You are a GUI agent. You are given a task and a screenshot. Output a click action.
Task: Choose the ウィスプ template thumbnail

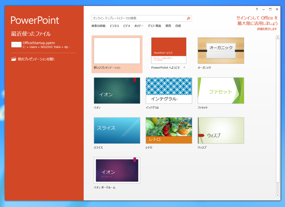(x=220, y=130)
